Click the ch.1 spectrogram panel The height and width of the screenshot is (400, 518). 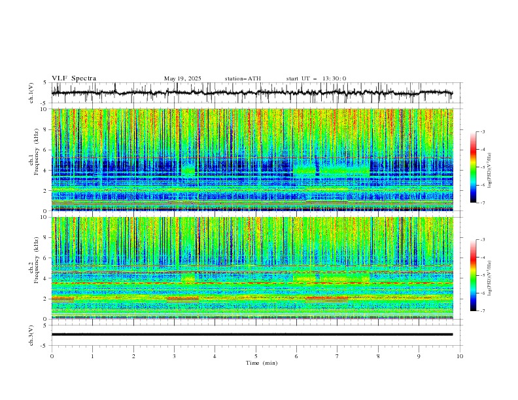pyautogui.click(x=252, y=159)
